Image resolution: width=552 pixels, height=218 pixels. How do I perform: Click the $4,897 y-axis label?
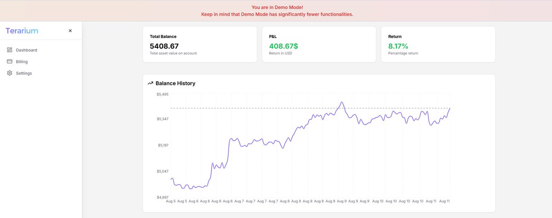[162, 197]
